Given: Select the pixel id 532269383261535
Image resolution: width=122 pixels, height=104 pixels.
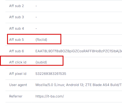Looking at the screenshot, I should click(51, 74).
